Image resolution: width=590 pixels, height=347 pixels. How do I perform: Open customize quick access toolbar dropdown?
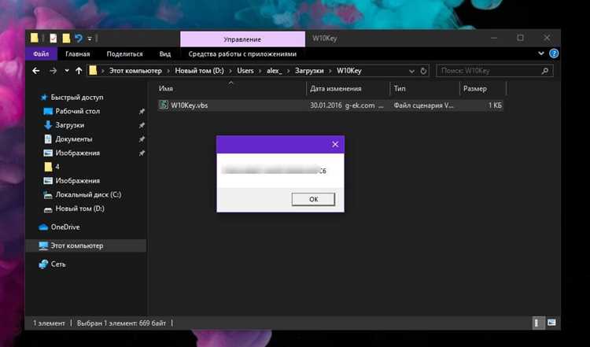point(90,39)
